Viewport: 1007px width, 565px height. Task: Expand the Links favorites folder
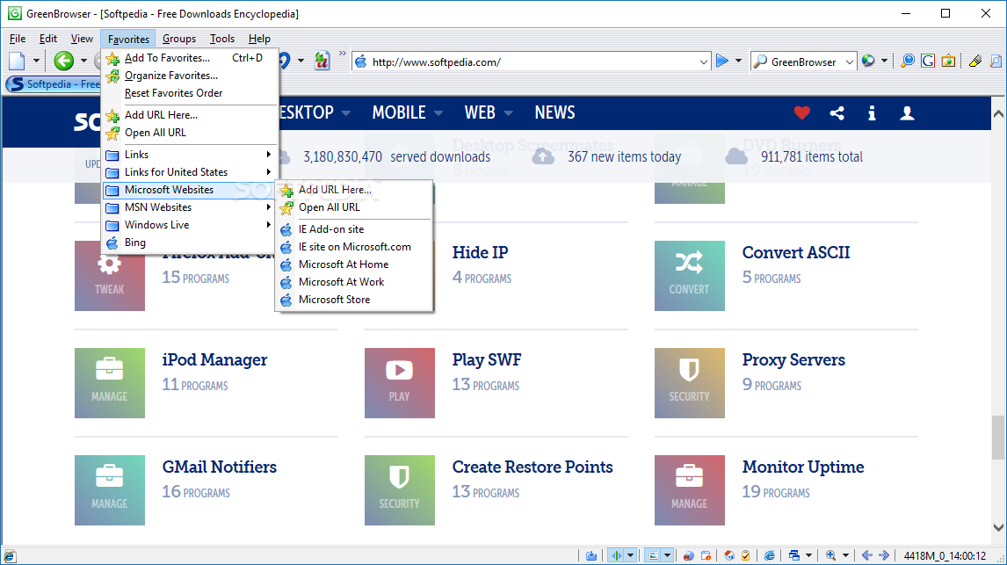coord(191,155)
